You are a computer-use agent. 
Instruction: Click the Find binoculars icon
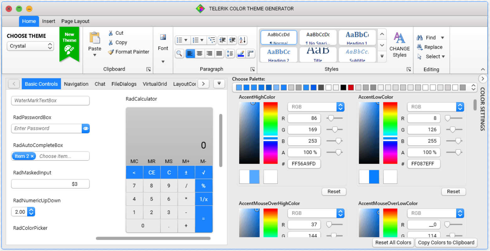coord(420,38)
